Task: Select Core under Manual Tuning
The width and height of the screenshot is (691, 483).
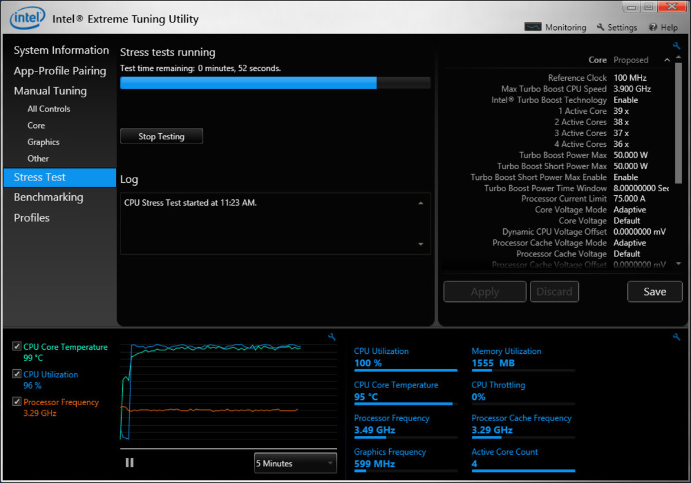Action: (36, 126)
